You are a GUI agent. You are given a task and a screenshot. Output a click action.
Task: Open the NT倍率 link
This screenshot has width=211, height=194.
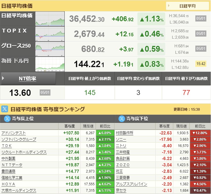coord(28,78)
